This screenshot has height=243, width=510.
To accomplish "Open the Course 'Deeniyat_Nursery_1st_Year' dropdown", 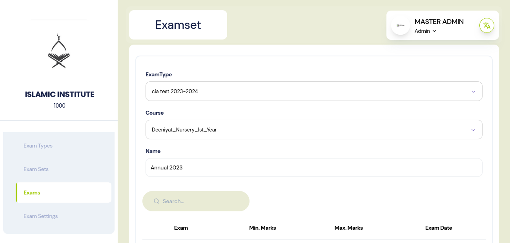I will point(310,130).
